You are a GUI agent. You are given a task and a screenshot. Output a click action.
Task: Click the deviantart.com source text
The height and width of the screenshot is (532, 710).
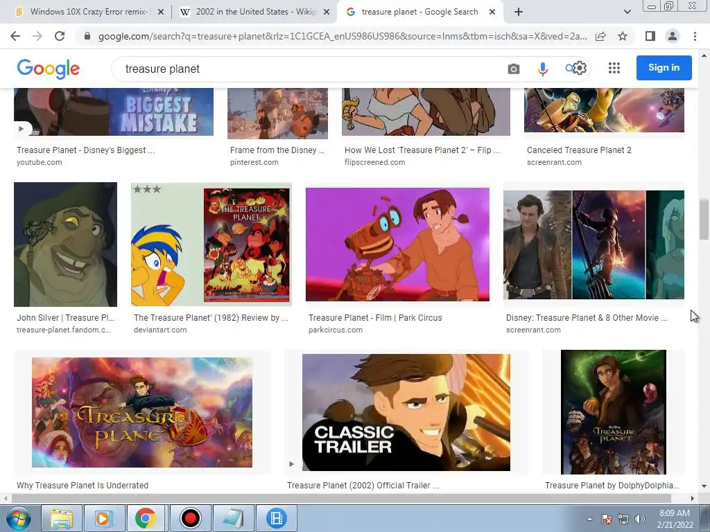[x=160, y=330]
